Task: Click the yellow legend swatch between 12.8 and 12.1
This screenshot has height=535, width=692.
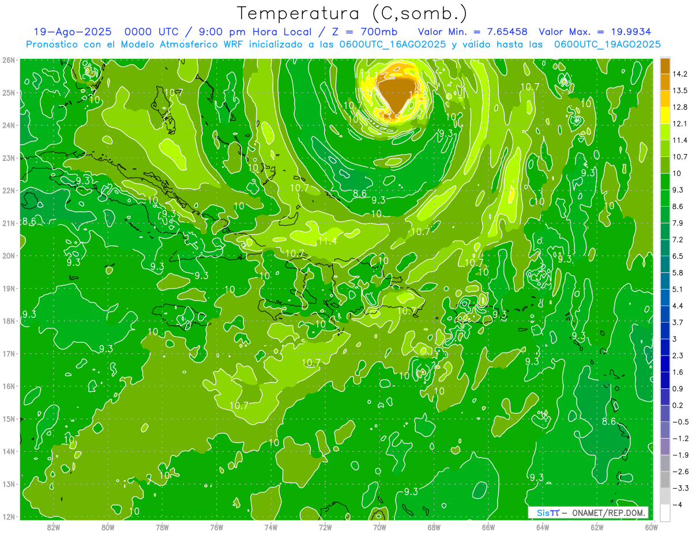Action: pyautogui.click(x=665, y=115)
